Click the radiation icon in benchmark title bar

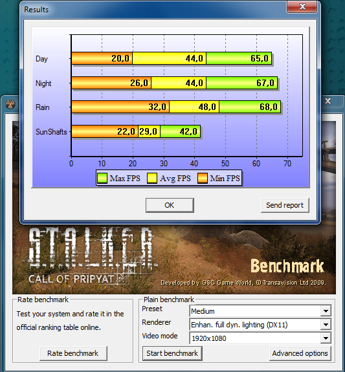(x=10, y=104)
